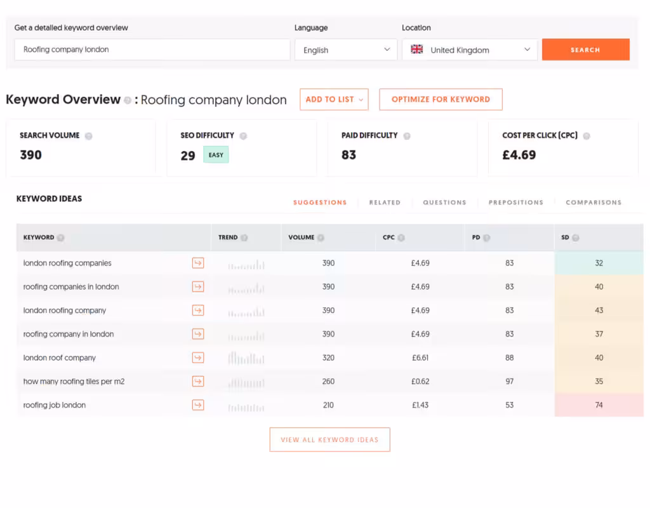This screenshot has width=650, height=508.
Task: Click help icon next to SEO Difficulty
Action: click(x=243, y=136)
